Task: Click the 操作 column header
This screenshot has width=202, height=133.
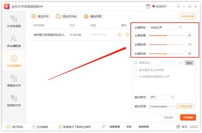Action: tap(124, 25)
